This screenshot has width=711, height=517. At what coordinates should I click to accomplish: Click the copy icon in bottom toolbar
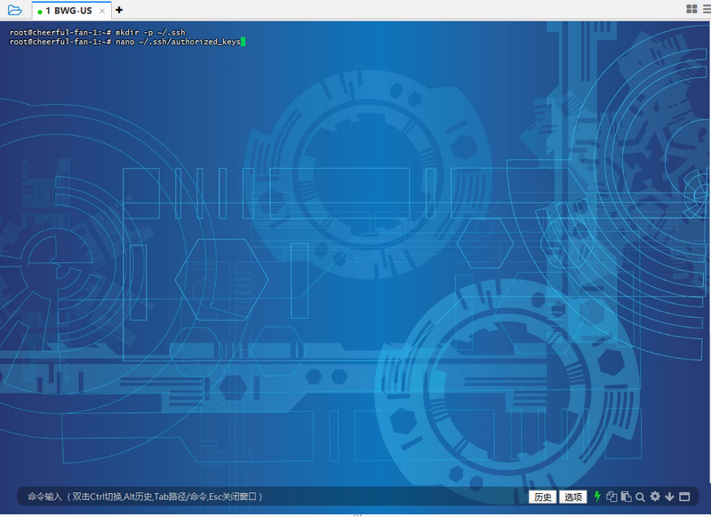[611, 497]
